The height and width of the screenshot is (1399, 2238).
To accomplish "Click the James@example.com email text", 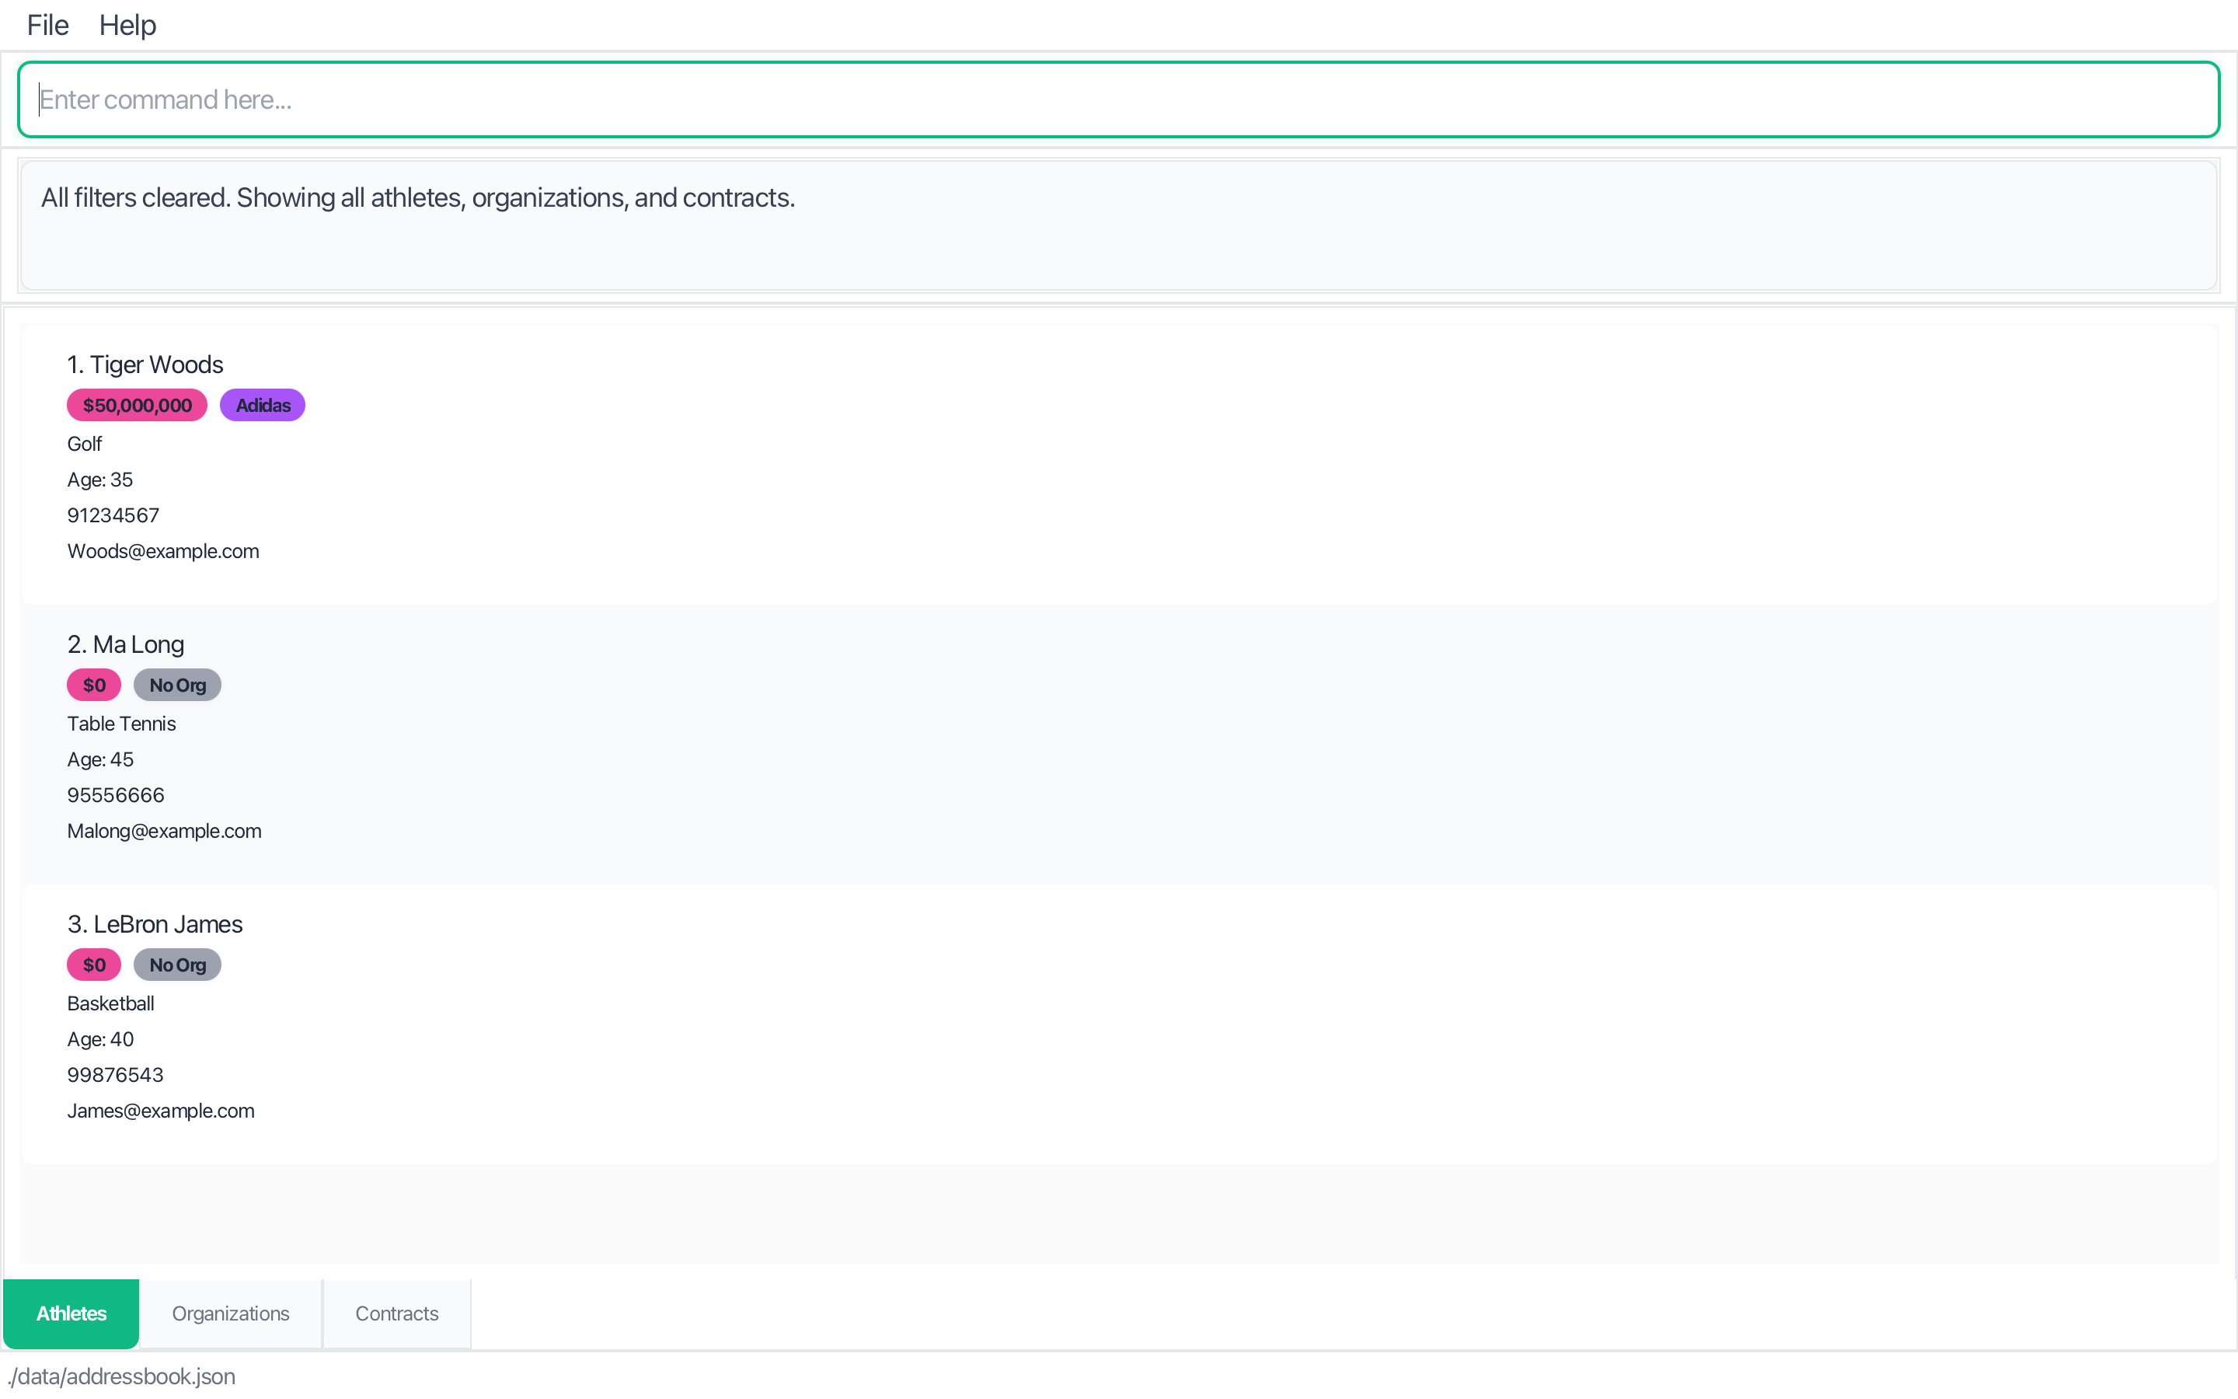I will pyautogui.click(x=160, y=1111).
